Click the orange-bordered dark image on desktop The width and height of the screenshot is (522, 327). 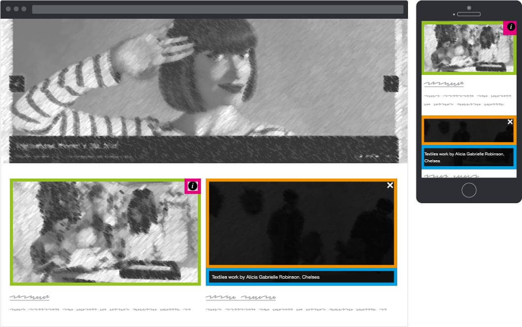[301, 223]
